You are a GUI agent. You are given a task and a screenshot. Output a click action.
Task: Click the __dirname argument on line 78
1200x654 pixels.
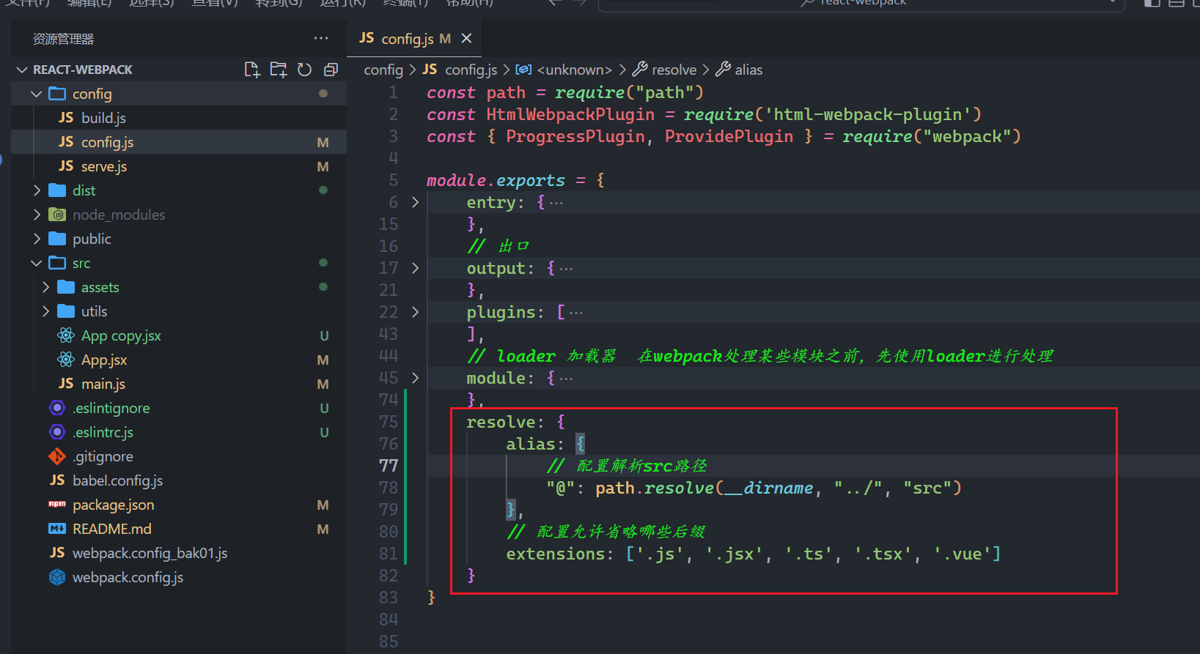(769, 488)
